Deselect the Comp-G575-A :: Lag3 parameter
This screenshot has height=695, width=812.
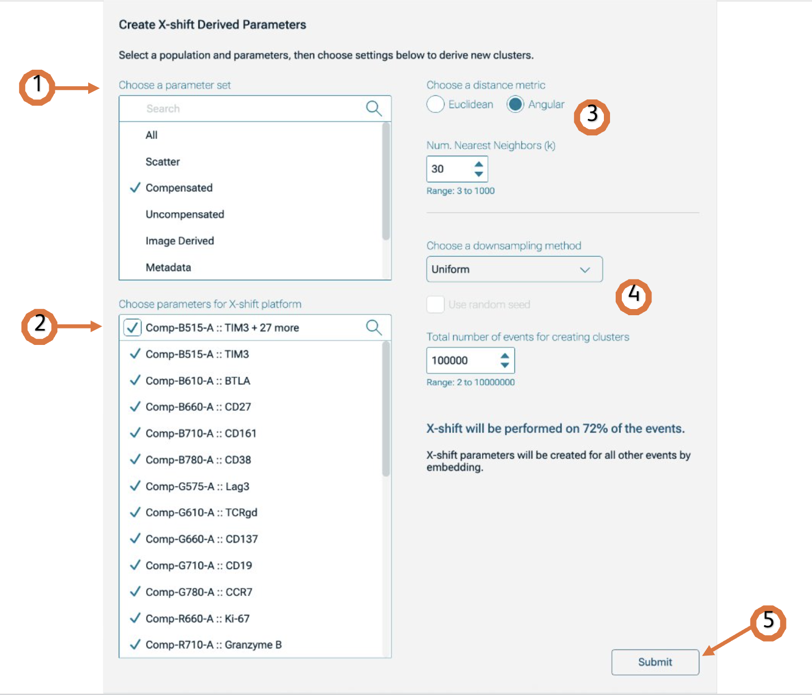pos(197,486)
